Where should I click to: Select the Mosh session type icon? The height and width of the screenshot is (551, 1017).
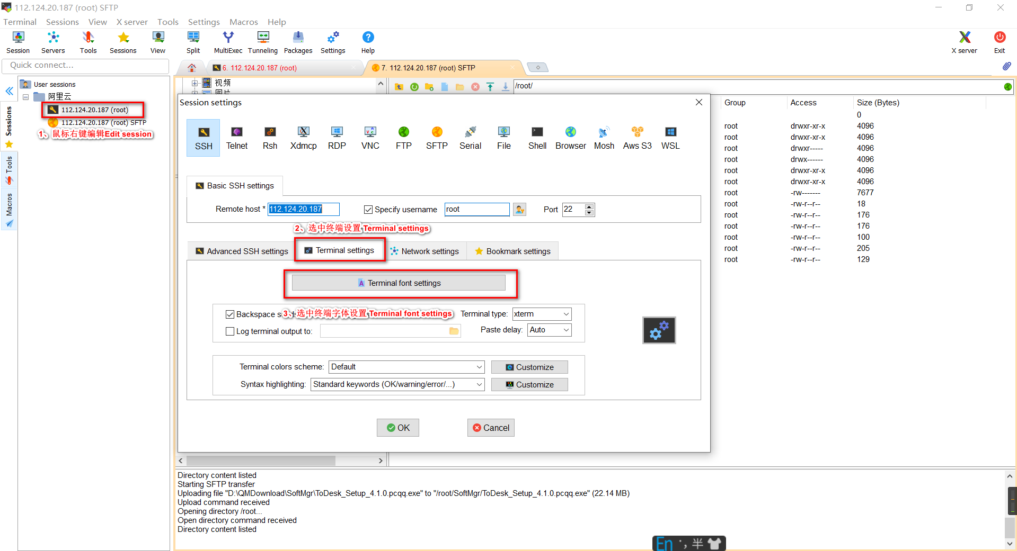click(x=604, y=138)
